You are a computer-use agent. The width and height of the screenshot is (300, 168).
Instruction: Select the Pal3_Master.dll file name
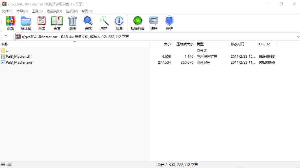point(18,56)
